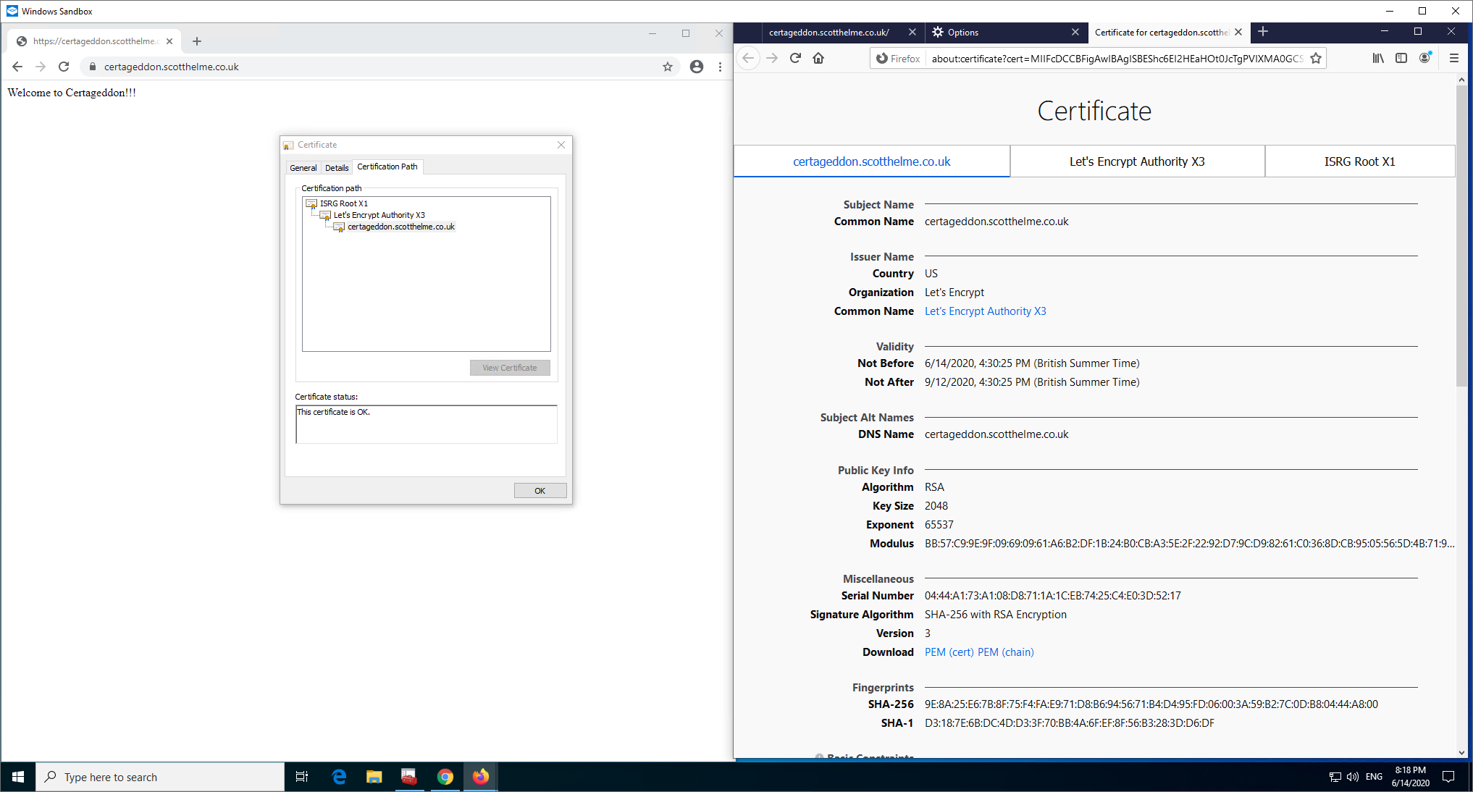Toggle Firefox sidebar icon
This screenshot has height=792, width=1473.
tap(1401, 59)
